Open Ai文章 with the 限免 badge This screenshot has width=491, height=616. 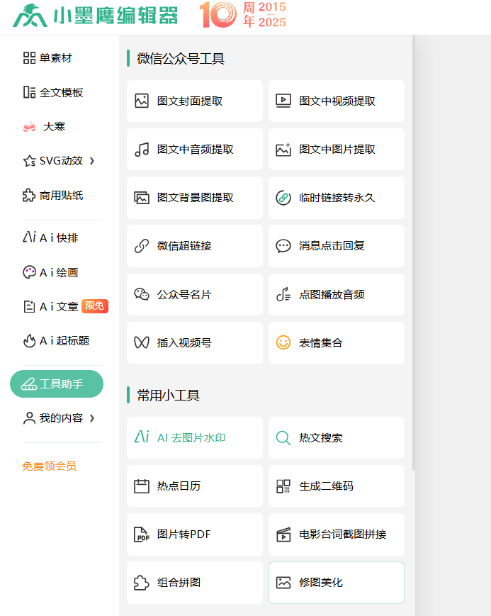[57, 306]
